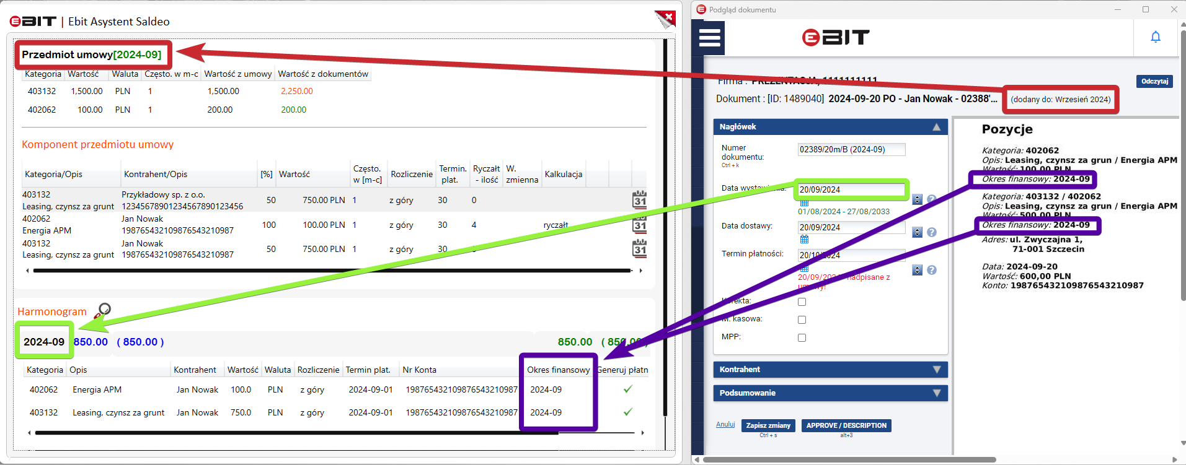This screenshot has width=1186, height=465.
Task: Enable the MPP checkbox
Action: click(802, 337)
